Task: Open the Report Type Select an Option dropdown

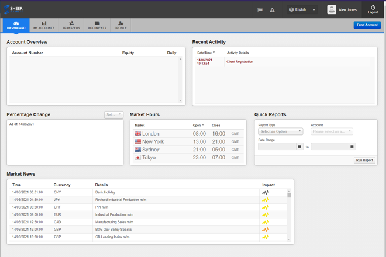Action: pyautogui.click(x=280, y=131)
